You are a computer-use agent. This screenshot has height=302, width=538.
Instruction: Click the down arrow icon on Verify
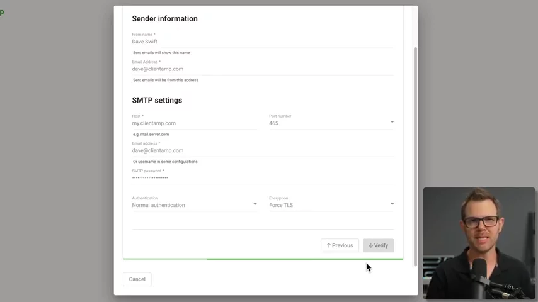coord(371,245)
